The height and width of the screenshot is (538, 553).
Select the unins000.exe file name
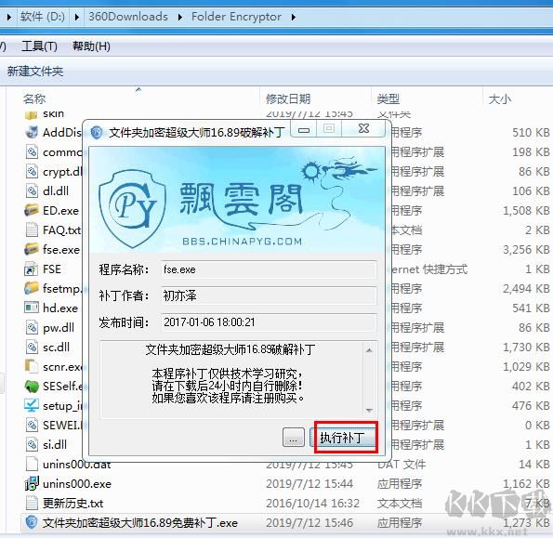pyautogui.click(x=77, y=484)
